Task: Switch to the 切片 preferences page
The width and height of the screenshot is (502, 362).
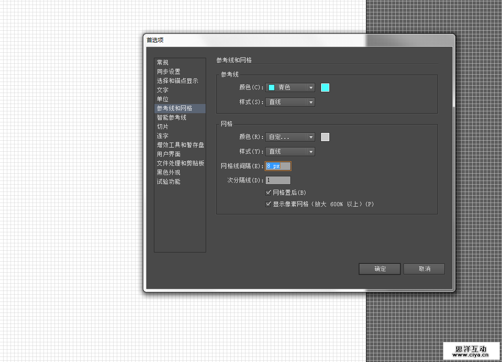Action: click(x=162, y=126)
